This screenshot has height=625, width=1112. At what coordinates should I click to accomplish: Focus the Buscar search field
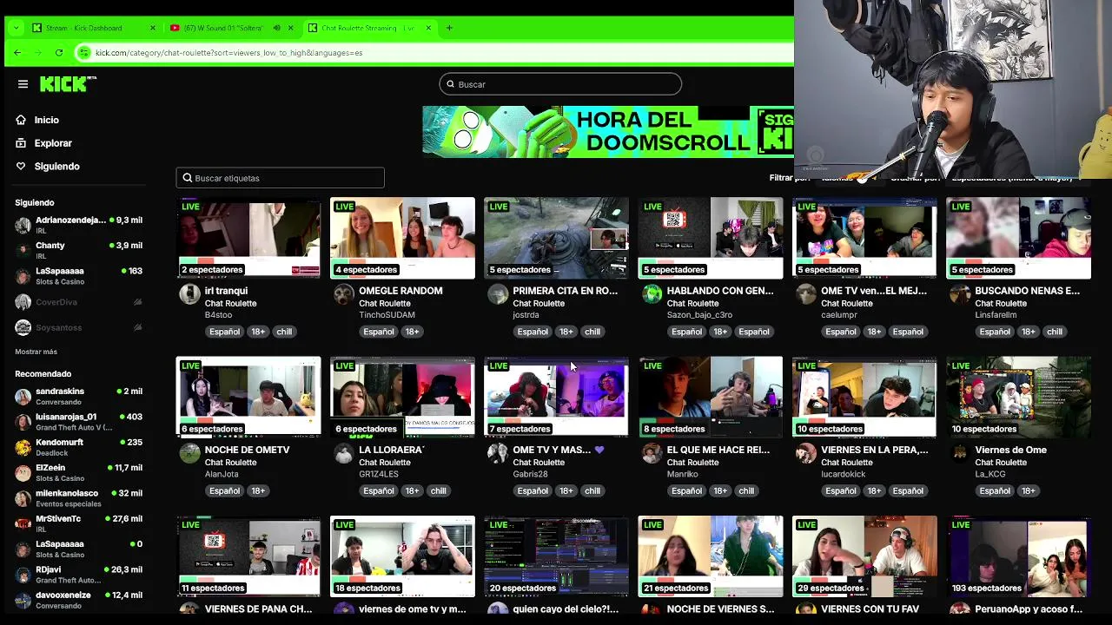pyautogui.click(x=560, y=84)
